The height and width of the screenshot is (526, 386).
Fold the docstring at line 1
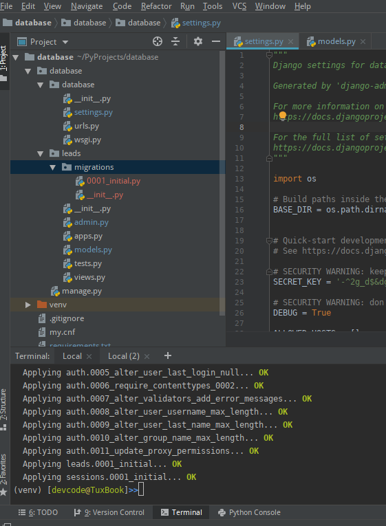[269, 55]
